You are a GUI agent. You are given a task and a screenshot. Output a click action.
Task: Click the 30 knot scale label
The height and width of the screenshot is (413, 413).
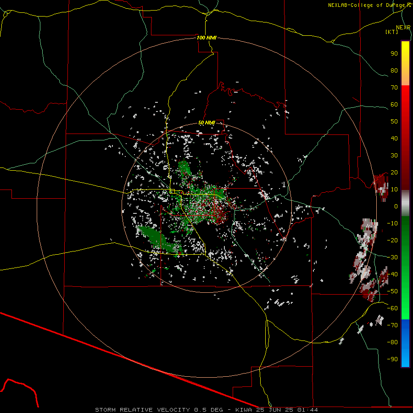pyautogui.click(x=394, y=156)
